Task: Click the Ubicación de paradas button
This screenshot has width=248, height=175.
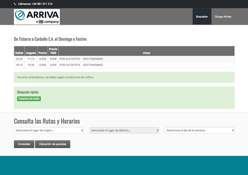Action: 52,144
